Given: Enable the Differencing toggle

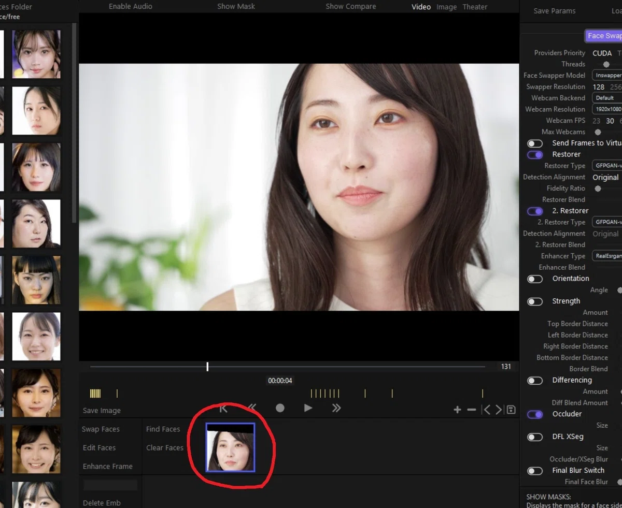Looking at the screenshot, I should pyautogui.click(x=535, y=381).
